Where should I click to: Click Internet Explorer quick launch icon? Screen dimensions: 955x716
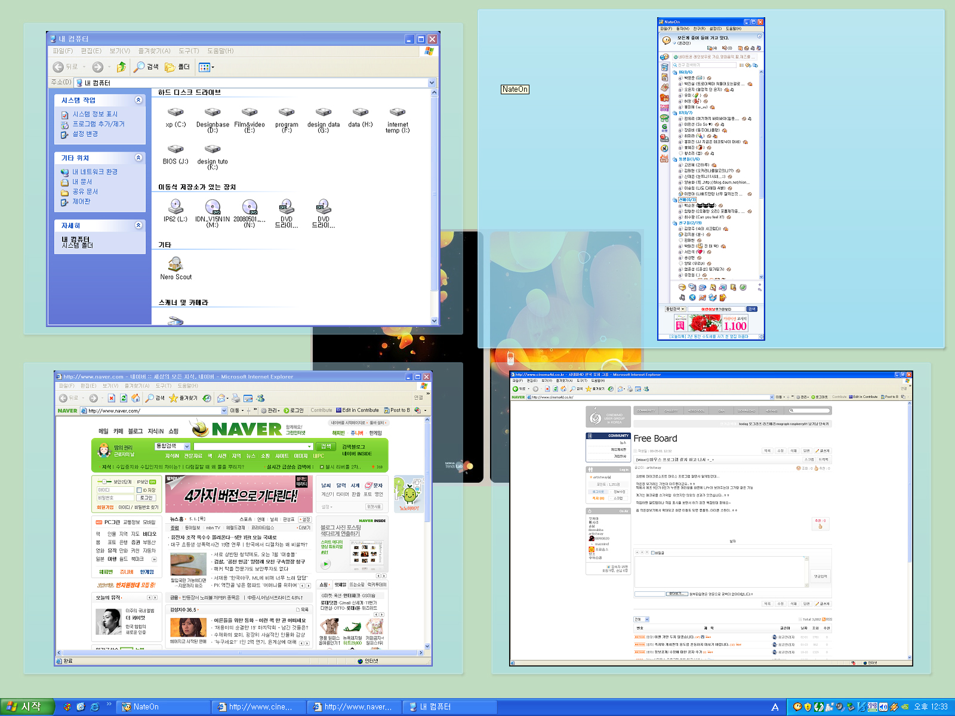click(x=95, y=707)
